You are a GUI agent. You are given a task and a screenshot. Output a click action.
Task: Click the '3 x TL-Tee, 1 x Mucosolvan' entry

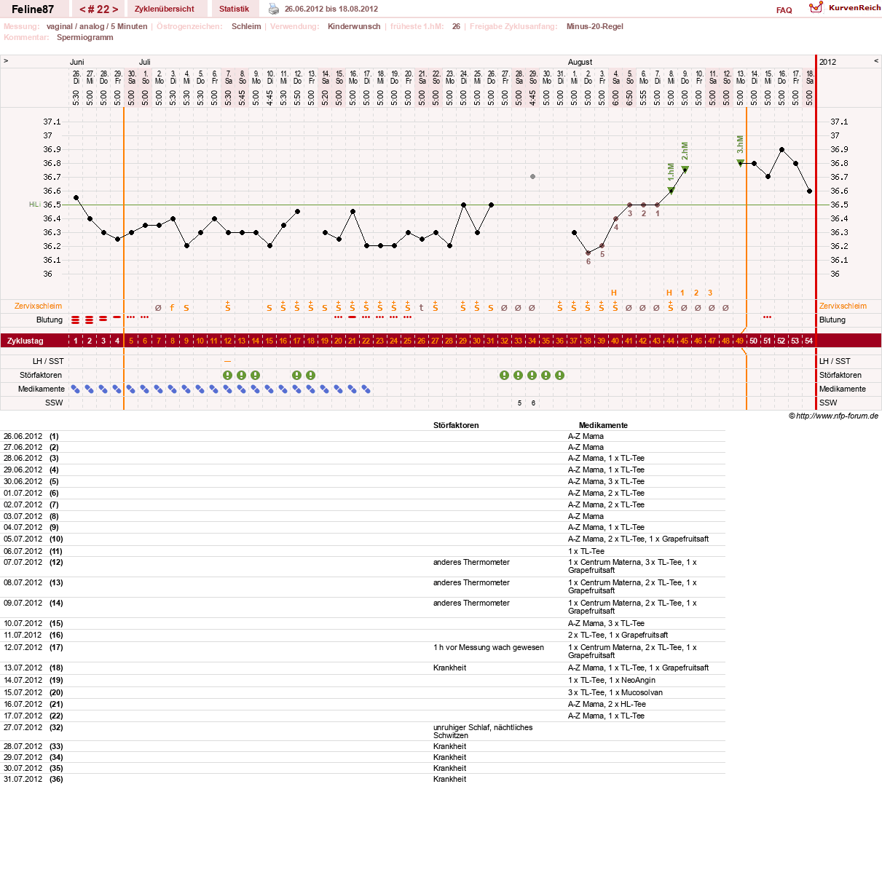click(615, 693)
